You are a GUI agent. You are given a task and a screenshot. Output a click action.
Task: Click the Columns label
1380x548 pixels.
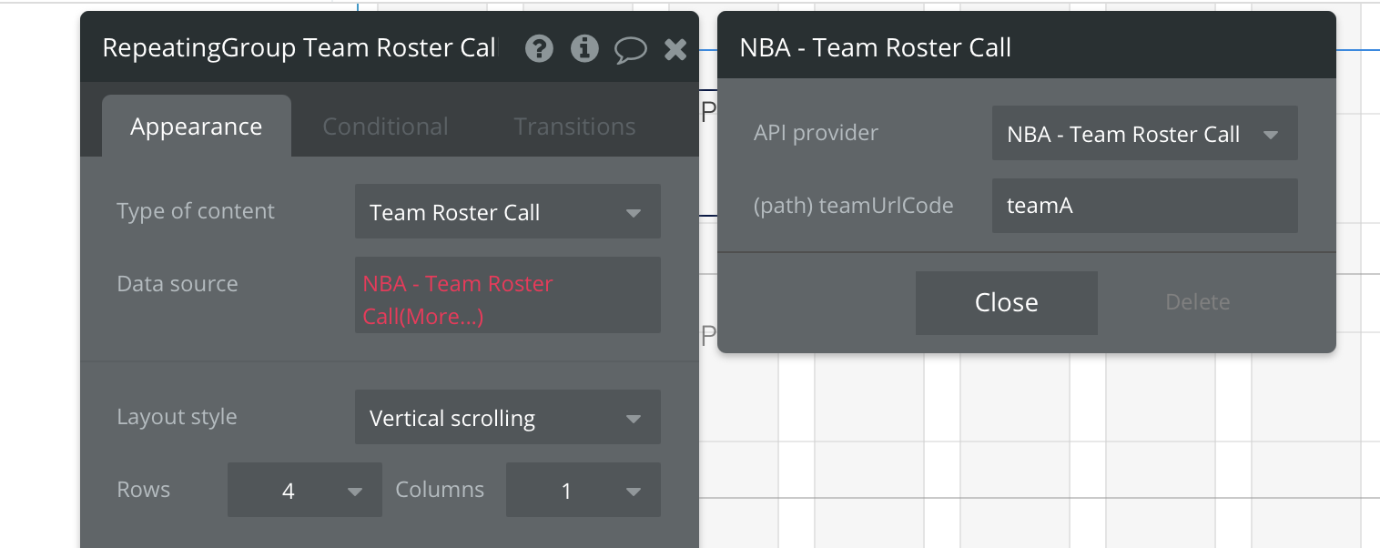click(x=440, y=490)
